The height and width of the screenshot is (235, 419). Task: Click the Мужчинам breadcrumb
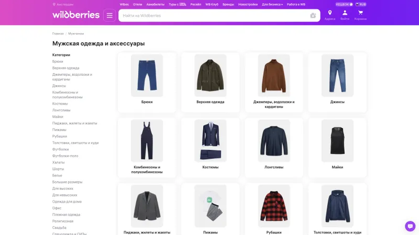[76, 33]
